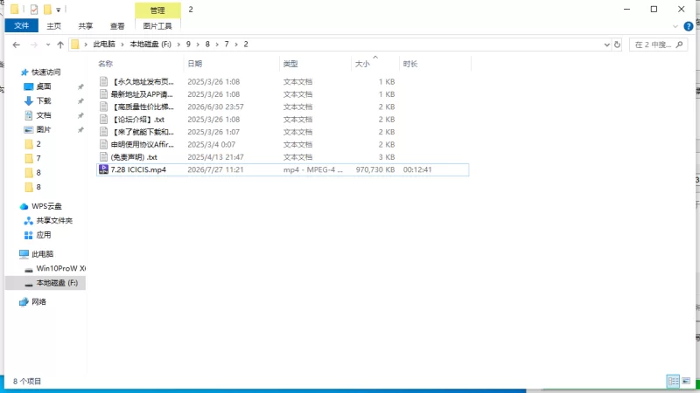Sort by the 类型 column header
700x393 pixels.
point(315,64)
